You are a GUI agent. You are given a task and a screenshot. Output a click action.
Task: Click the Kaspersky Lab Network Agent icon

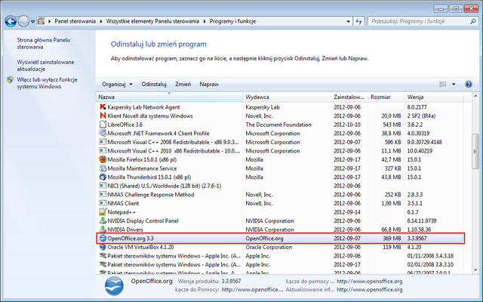[103, 107]
